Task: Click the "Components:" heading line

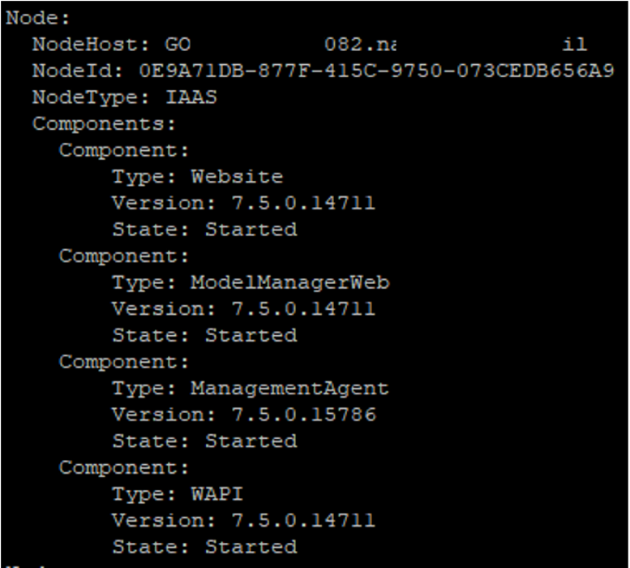Action: point(104,125)
